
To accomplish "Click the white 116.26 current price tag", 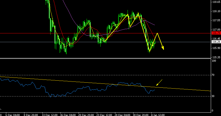I will pyautogui.click(x=216, y=42).
